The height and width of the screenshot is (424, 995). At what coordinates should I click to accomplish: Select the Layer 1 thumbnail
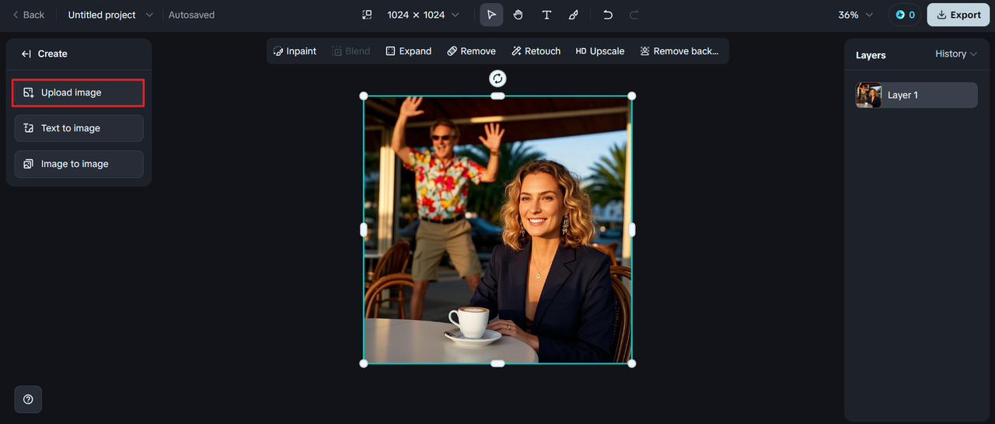868,95
